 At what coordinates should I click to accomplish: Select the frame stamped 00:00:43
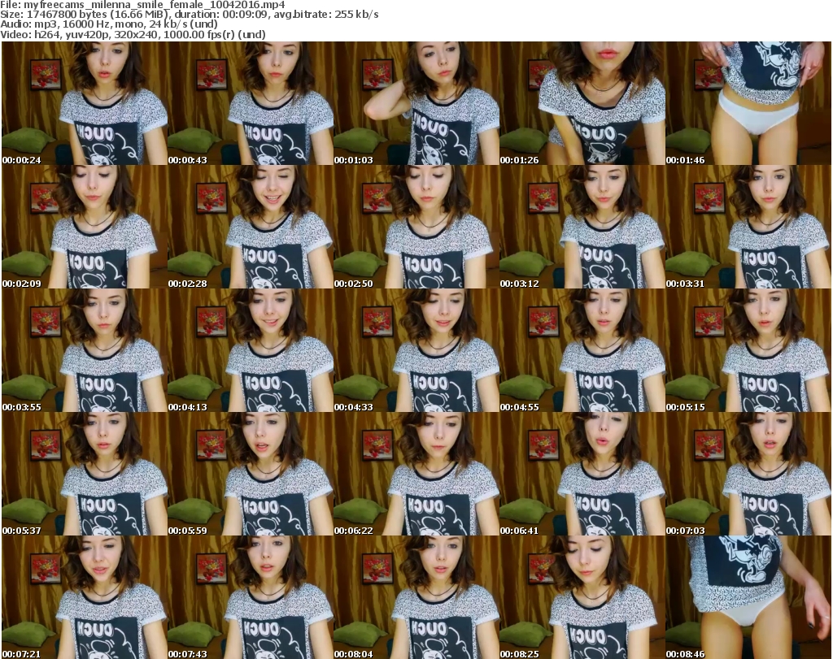point(251,103)
